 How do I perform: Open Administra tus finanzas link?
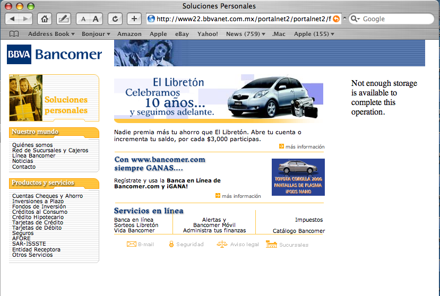click(x=214, y=230)
